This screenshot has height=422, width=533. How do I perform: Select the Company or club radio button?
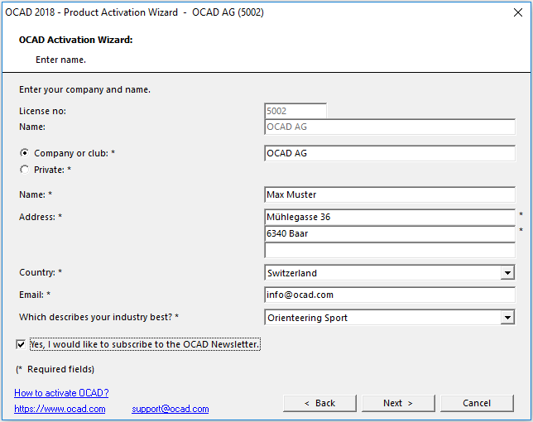point(24,153)
